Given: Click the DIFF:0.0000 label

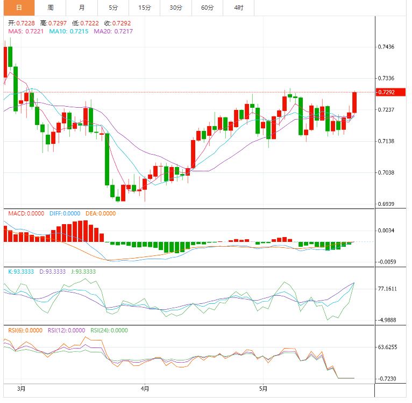Looking at the screenshot, I should pyautogui.click(x=65, y=213).
